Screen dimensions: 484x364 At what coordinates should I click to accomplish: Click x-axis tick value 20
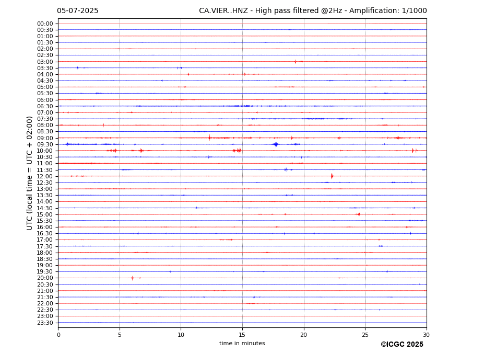pos(304,335)
